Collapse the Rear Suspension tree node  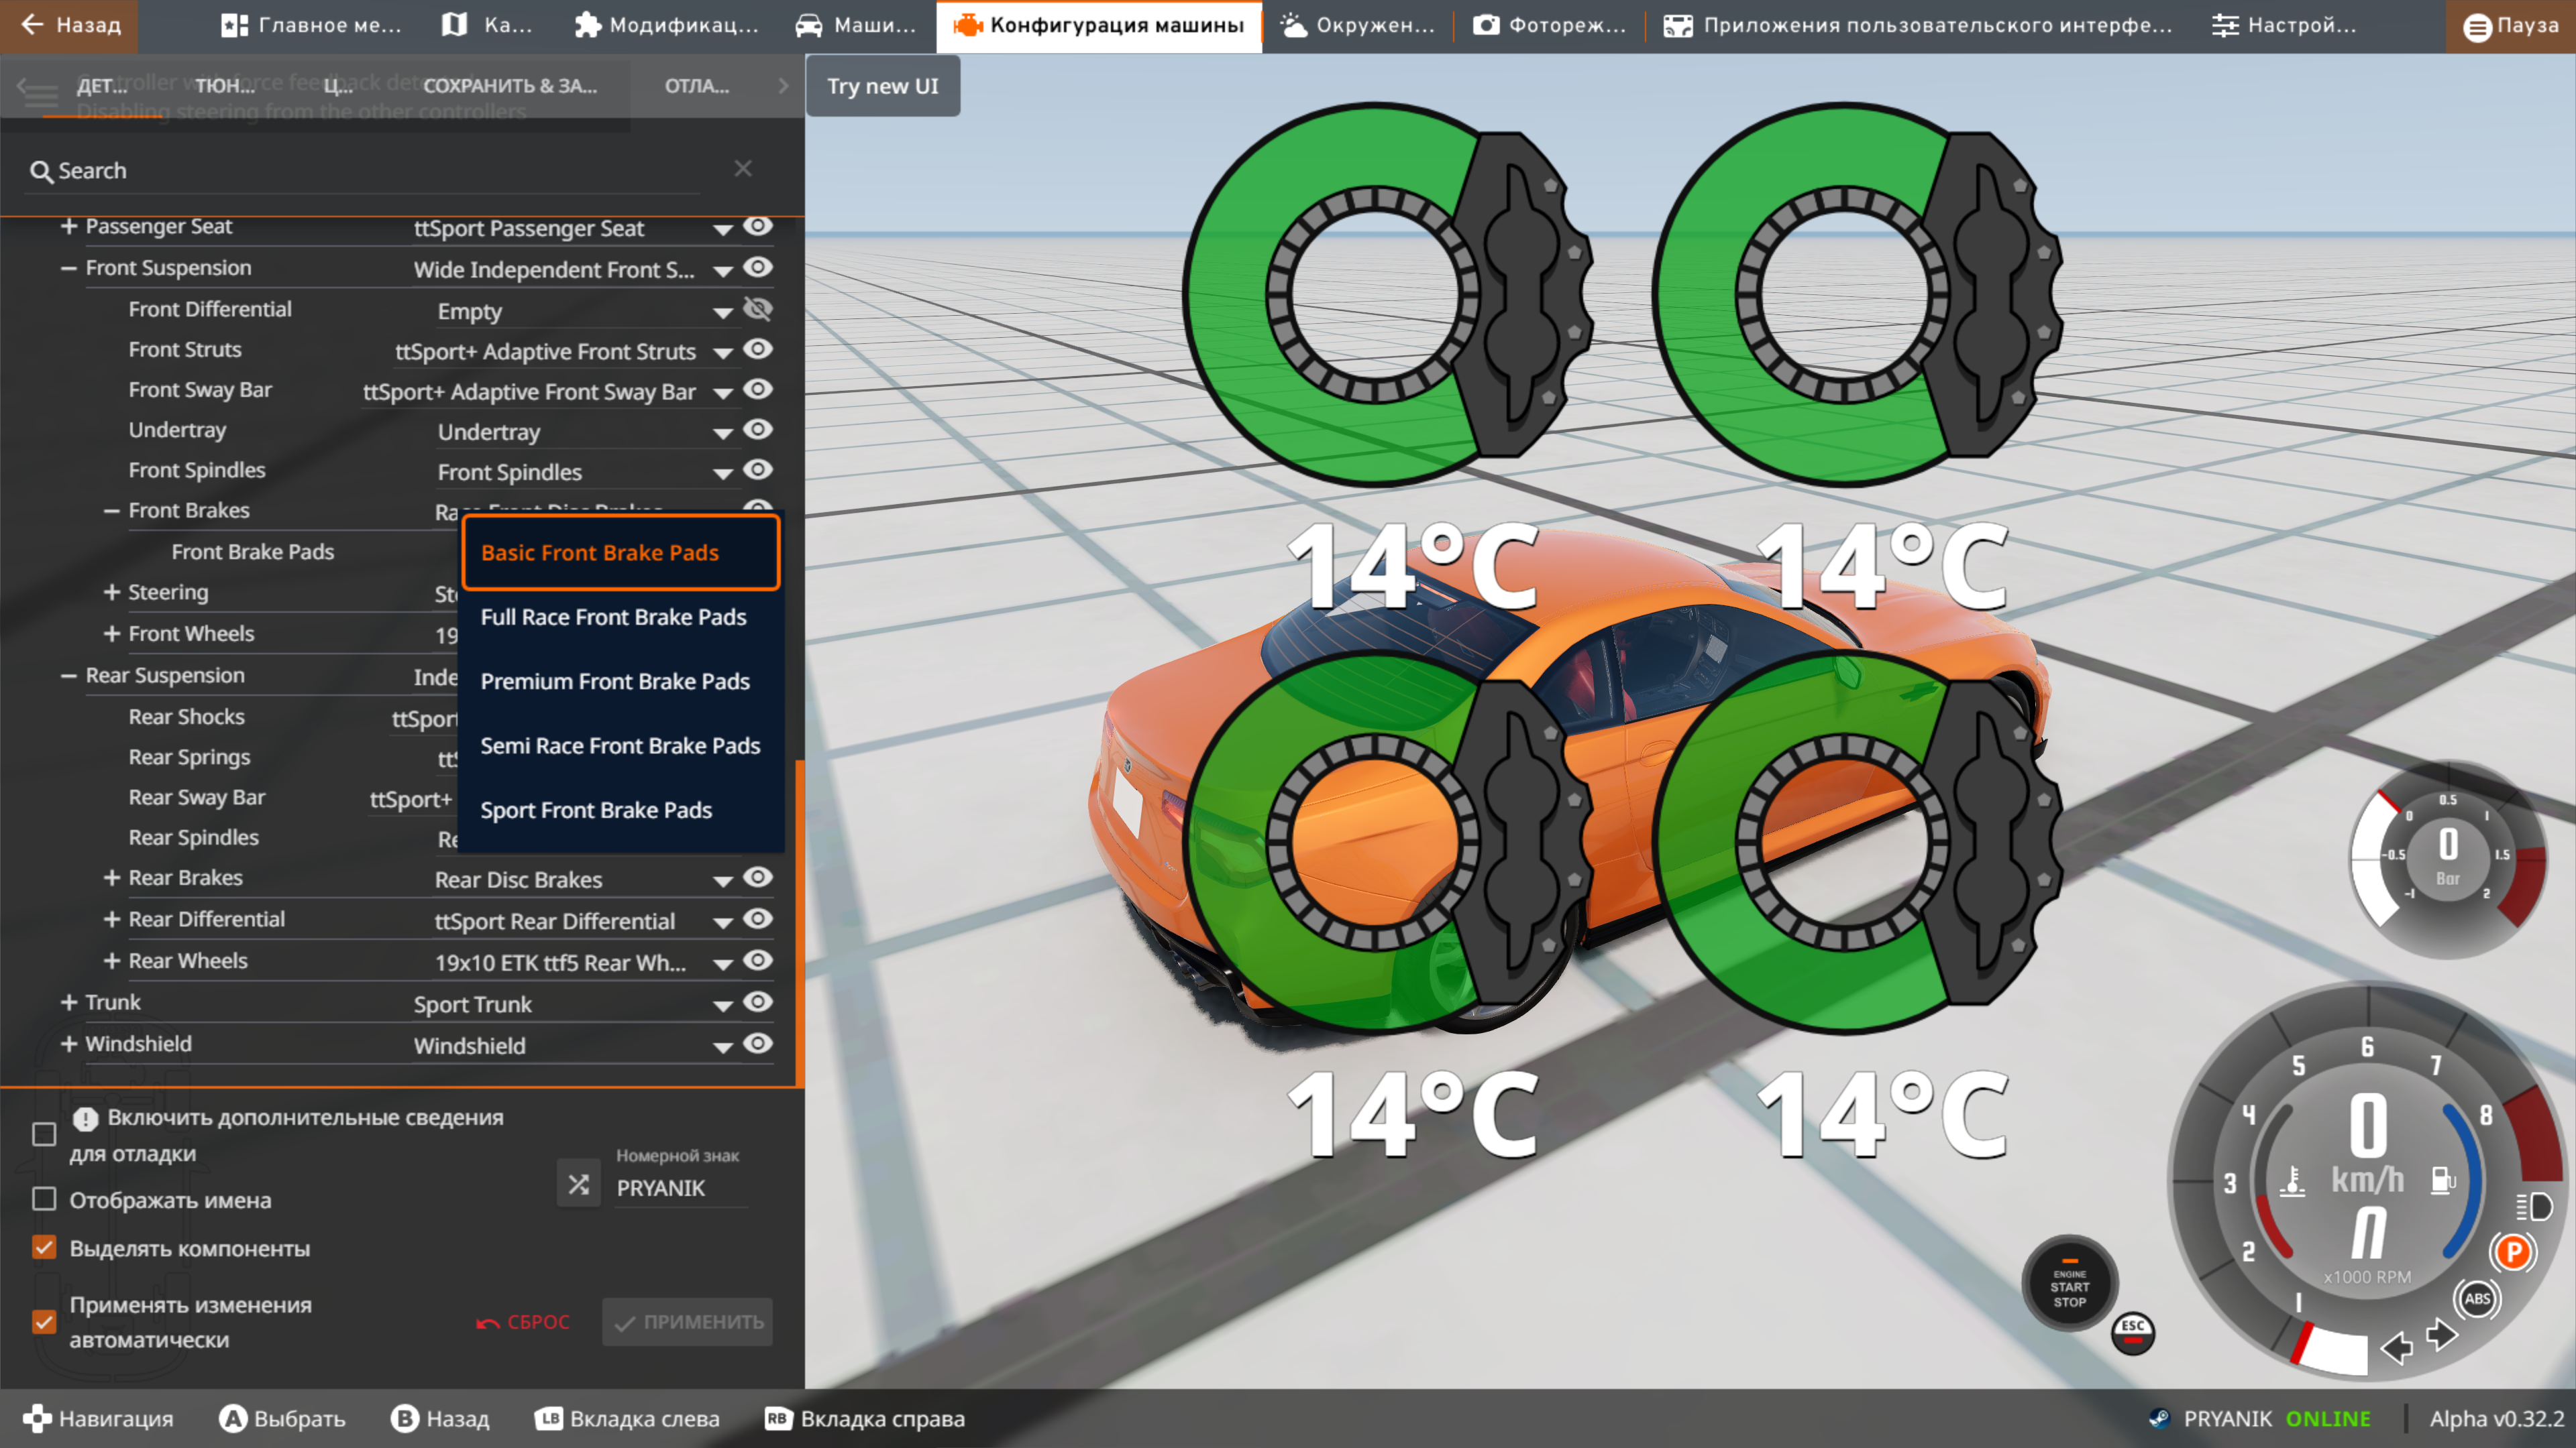tap(68, 676)
